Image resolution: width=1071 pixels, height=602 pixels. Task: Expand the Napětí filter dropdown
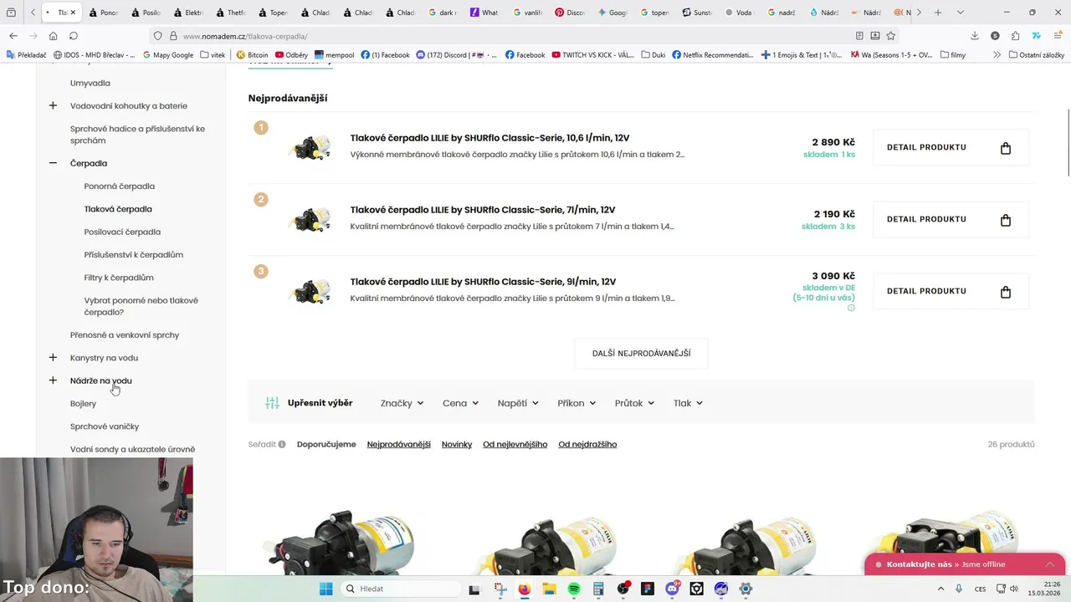(518, 403)
